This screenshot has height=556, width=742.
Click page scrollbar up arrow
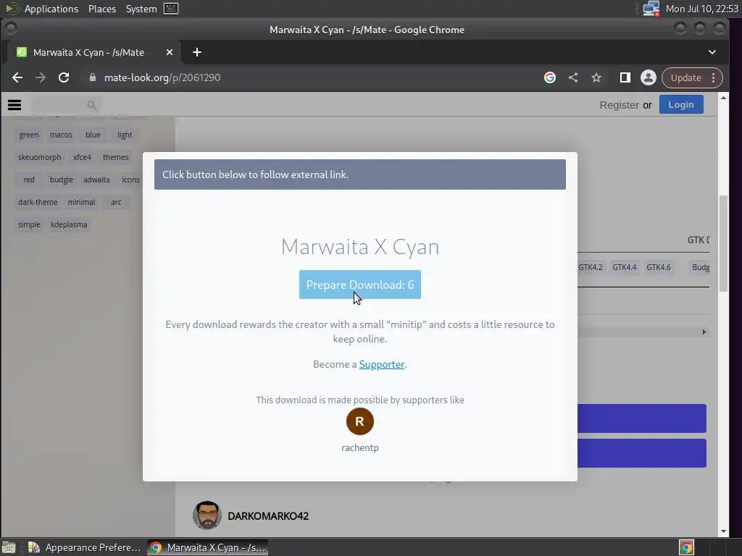pos(723,98)
